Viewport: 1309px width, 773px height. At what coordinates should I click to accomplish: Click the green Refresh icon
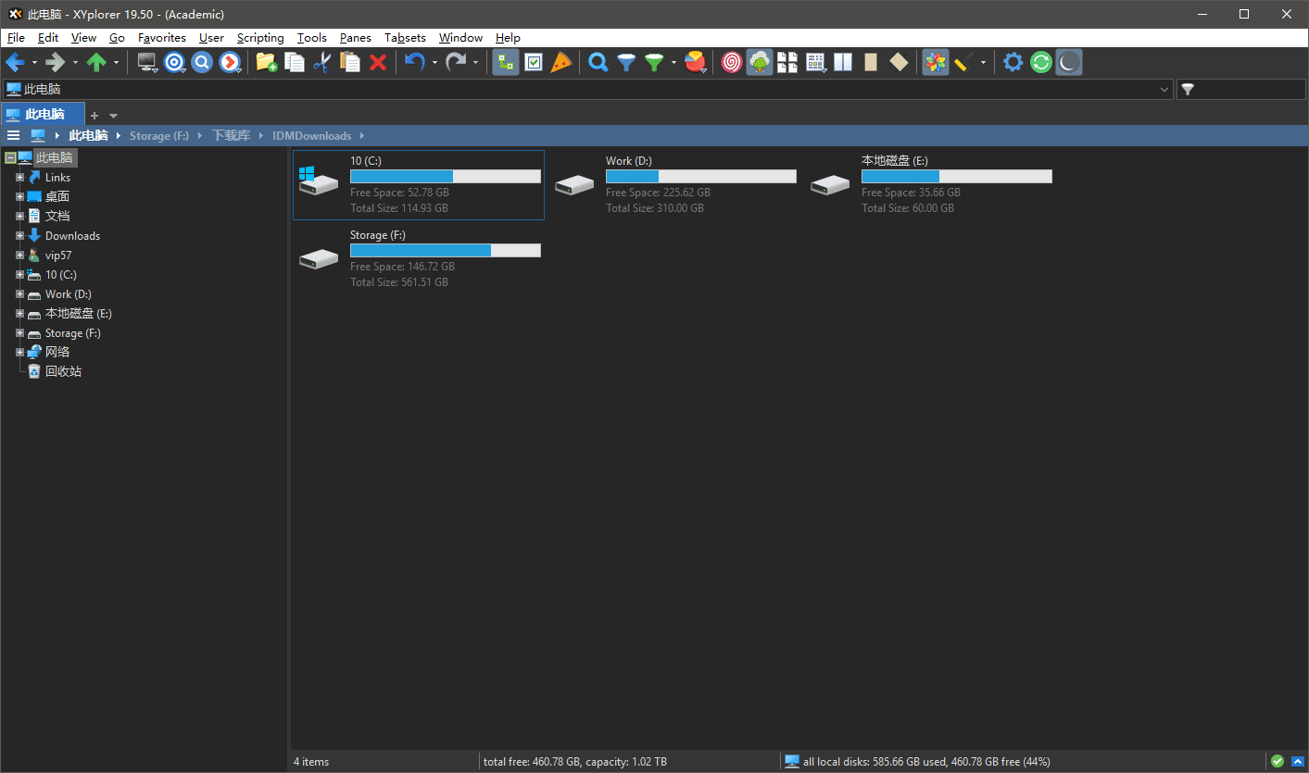(x=1041, y=62)
